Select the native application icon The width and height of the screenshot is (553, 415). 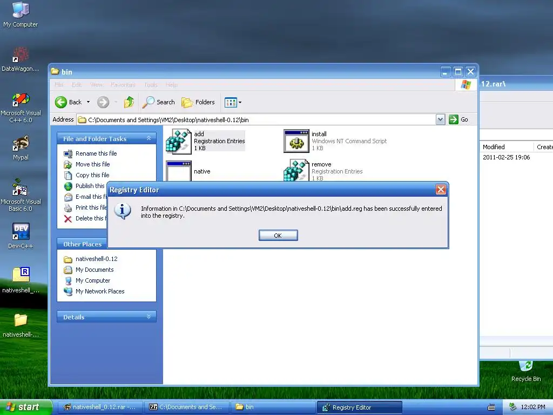(x=179, y=171)
